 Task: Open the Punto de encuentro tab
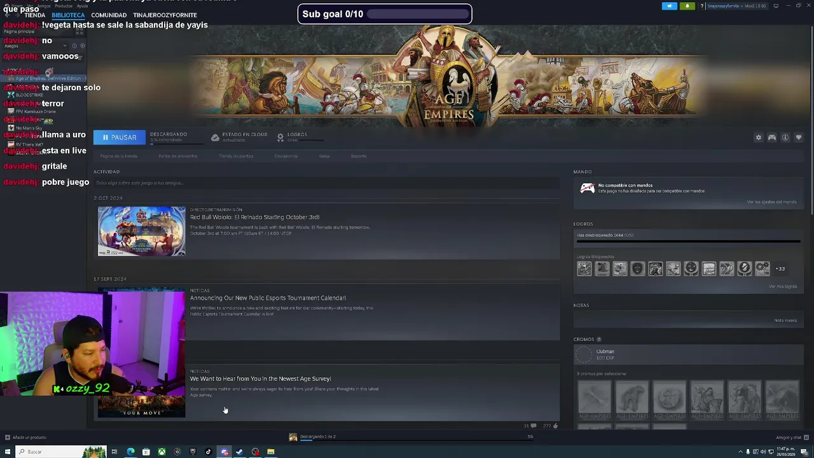[178, 156]
